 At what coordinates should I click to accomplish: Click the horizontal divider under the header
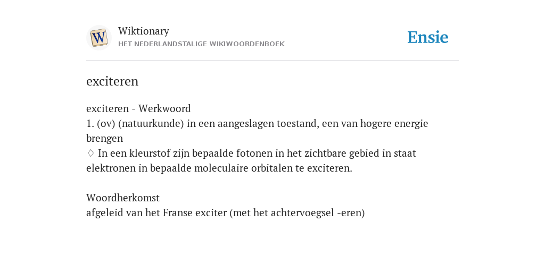tap(272, 61)
